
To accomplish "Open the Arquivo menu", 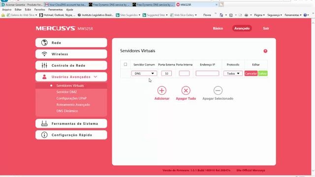I will [x=6, y=10].
